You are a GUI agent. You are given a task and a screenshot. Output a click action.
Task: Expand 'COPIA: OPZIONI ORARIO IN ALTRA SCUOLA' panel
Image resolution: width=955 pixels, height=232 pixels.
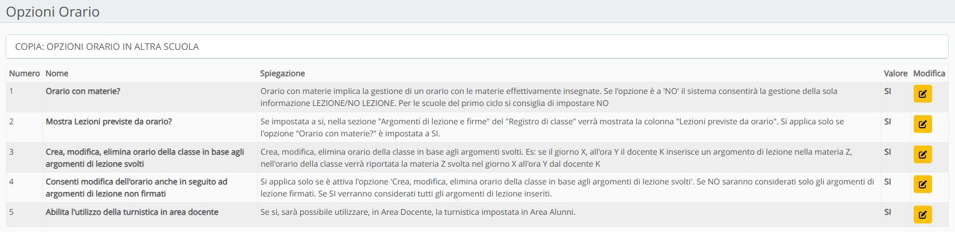click(x=107, y=47)
